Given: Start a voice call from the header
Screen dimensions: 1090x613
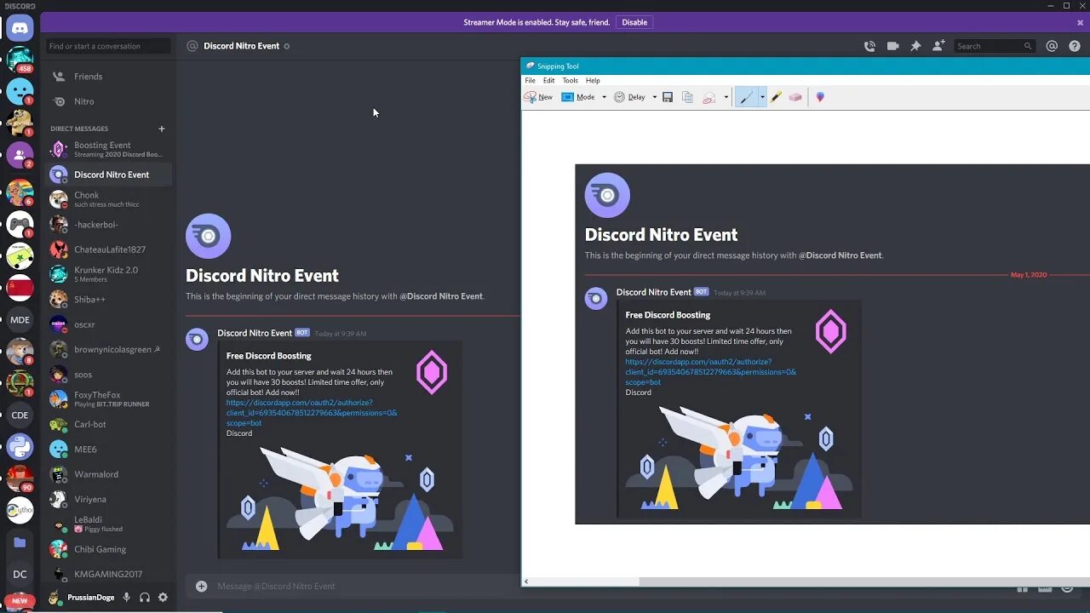Looking at the screenshot, I should (x=869, y=46).
